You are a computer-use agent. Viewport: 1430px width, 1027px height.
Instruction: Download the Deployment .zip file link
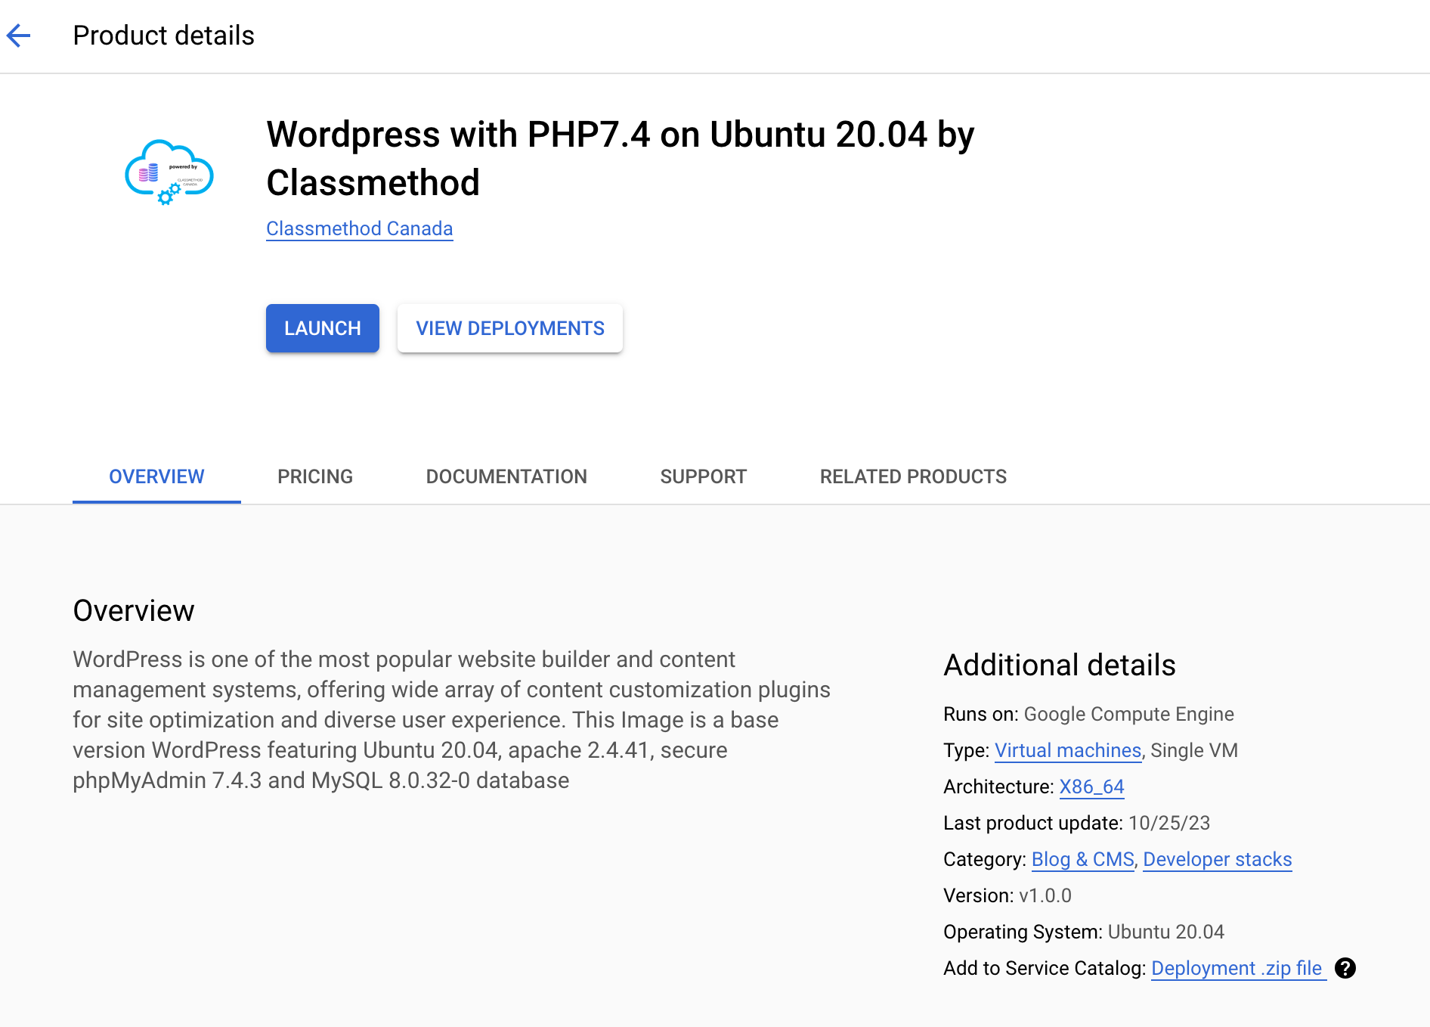(x=1237, y=968)
